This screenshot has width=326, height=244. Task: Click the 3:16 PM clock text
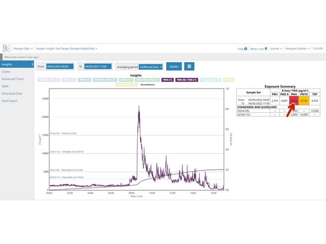(318, 48)
